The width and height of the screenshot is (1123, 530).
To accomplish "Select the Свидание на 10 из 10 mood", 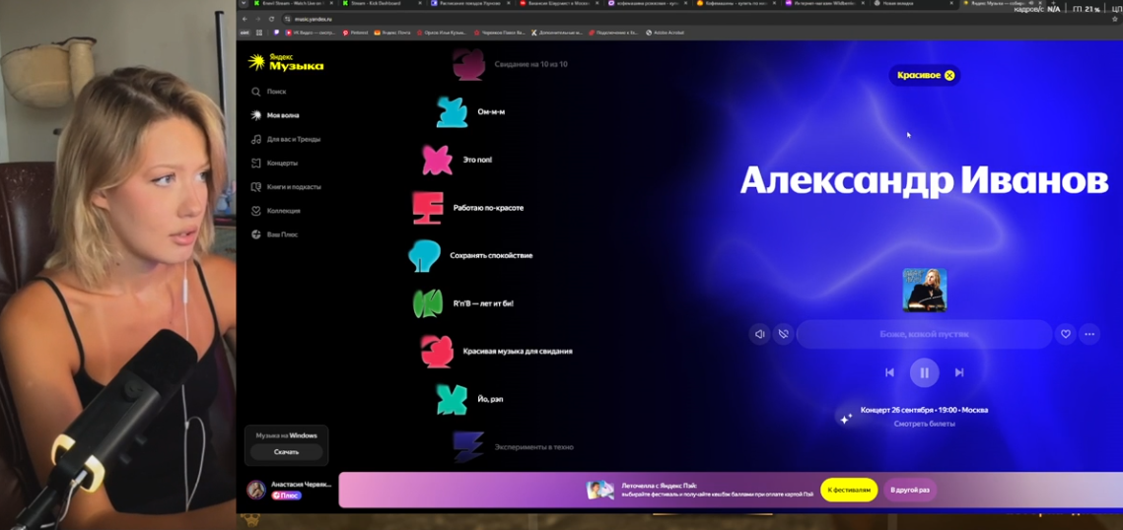I will [510, 64].
